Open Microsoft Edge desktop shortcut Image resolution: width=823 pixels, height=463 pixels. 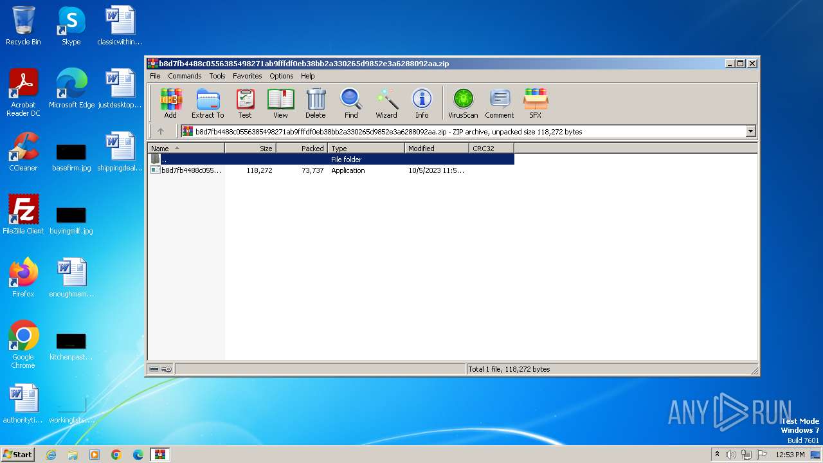coord(71,89)
